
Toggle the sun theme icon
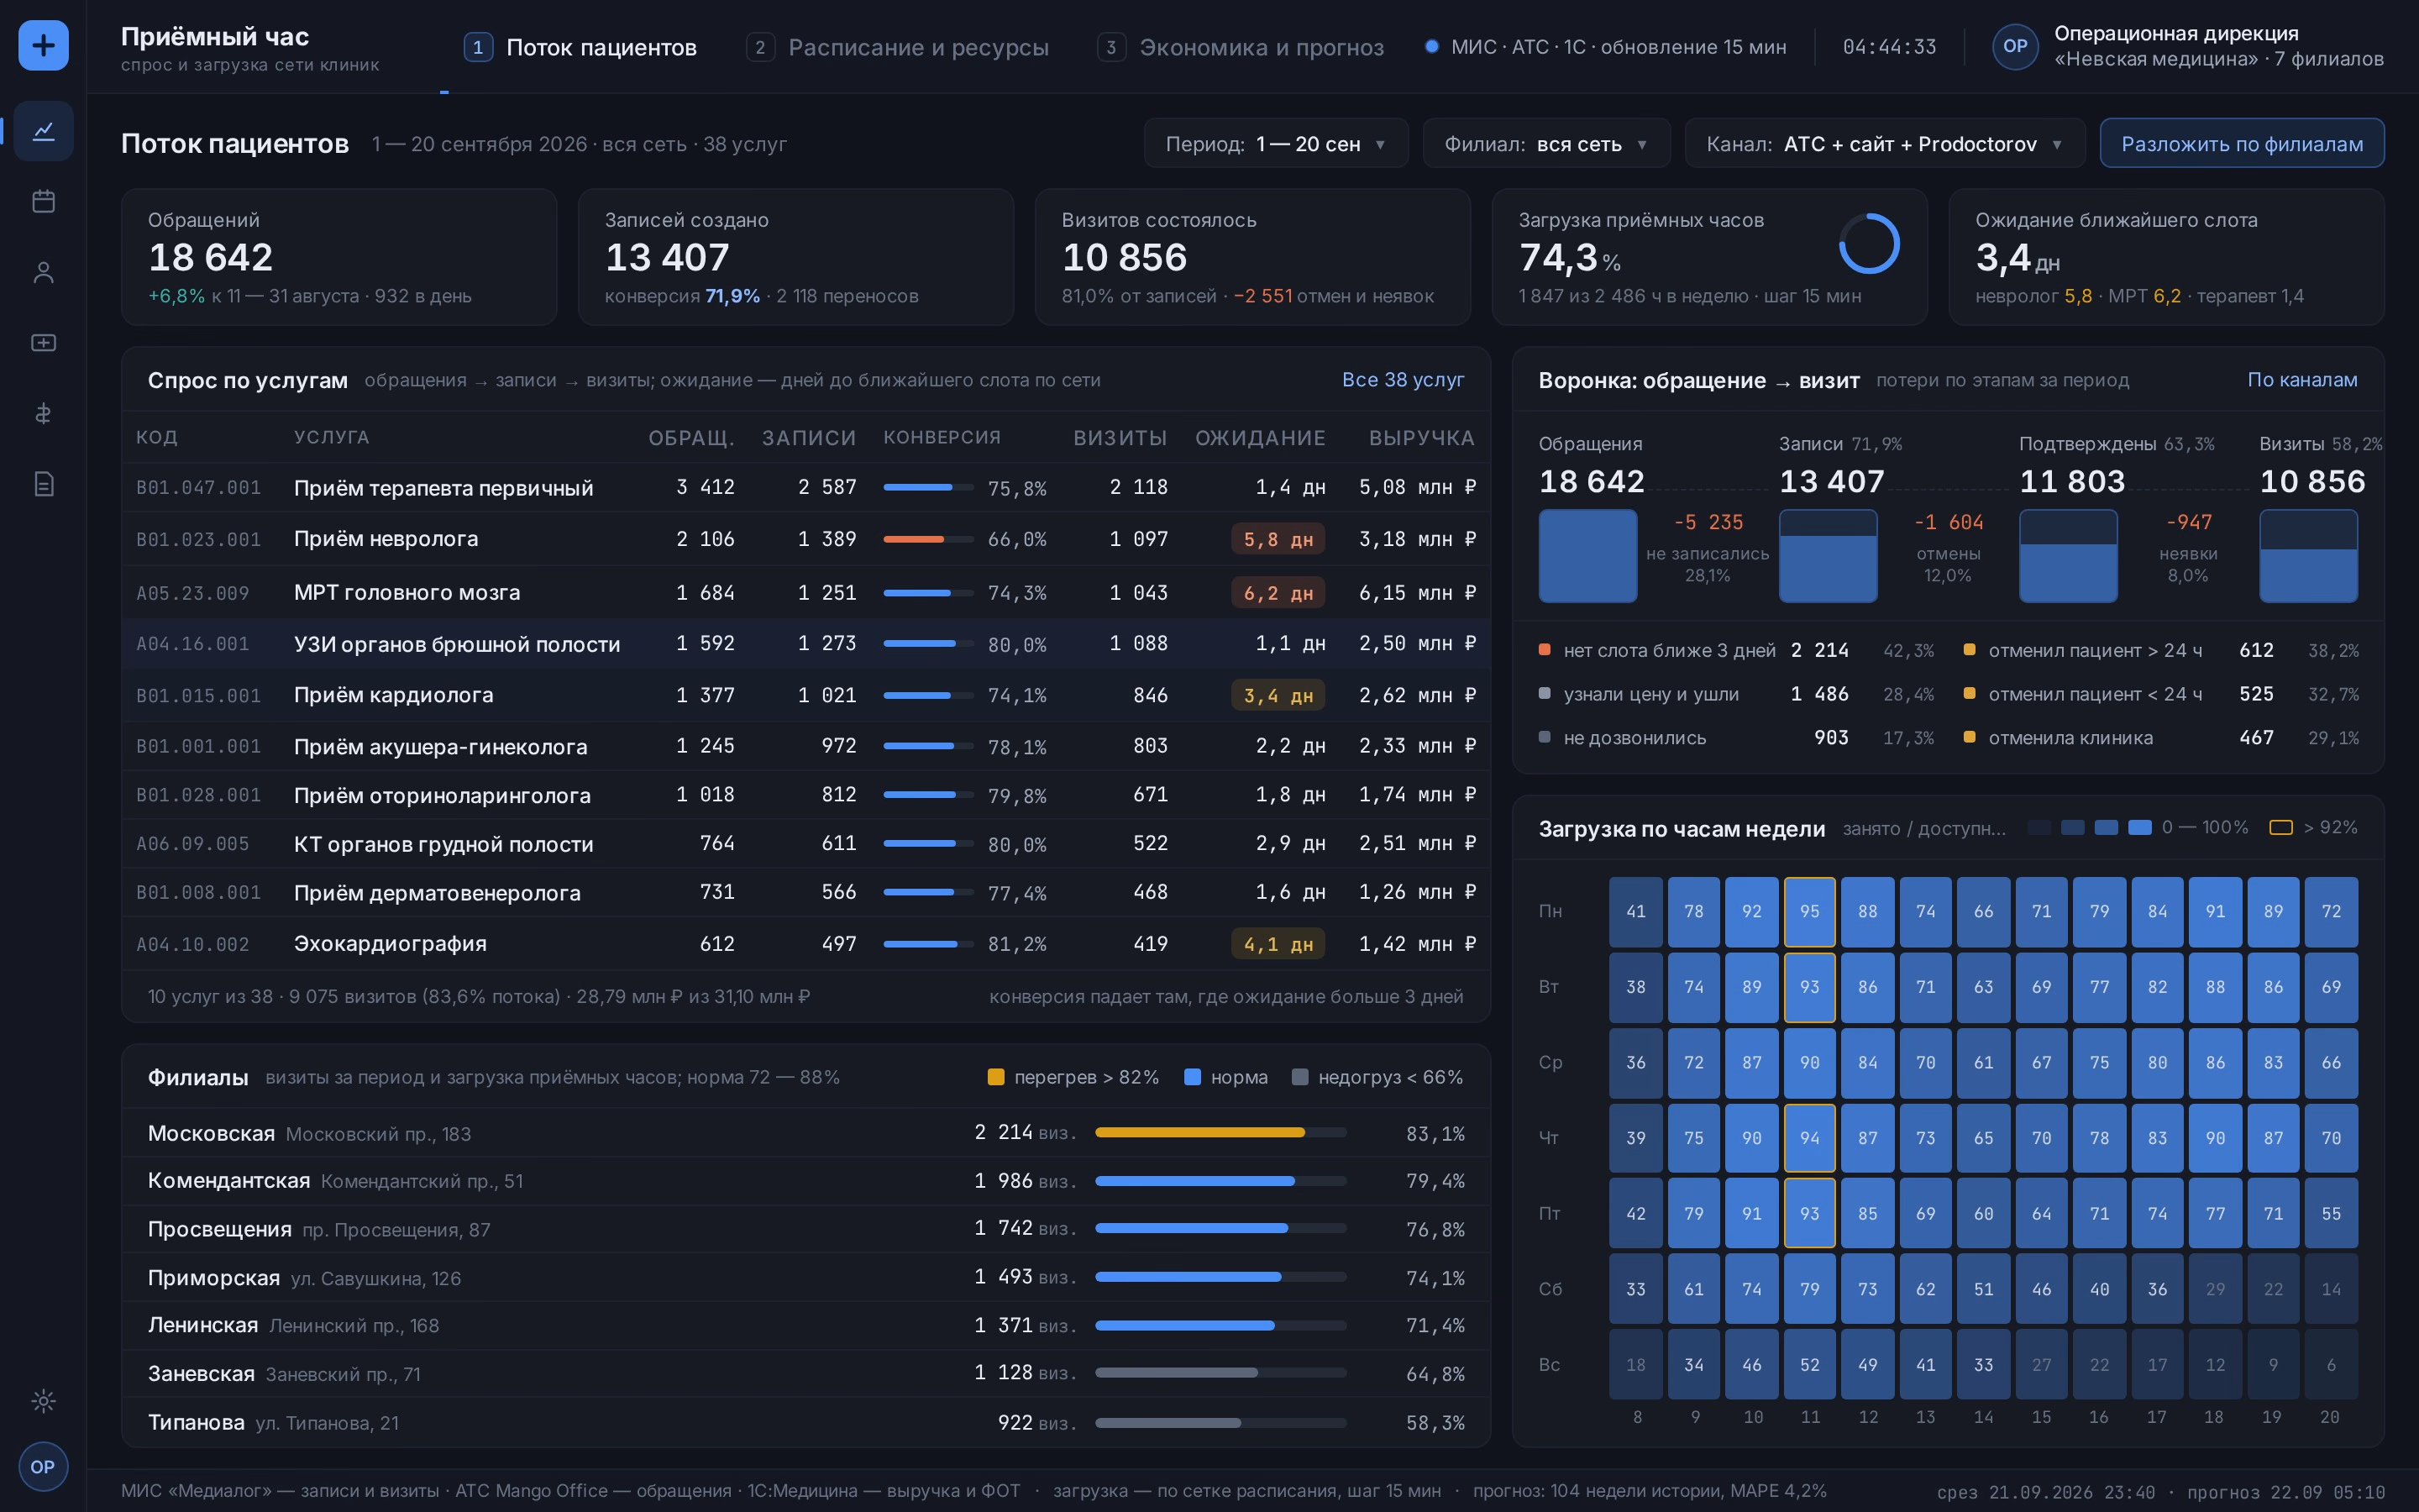click(43, 1401)
